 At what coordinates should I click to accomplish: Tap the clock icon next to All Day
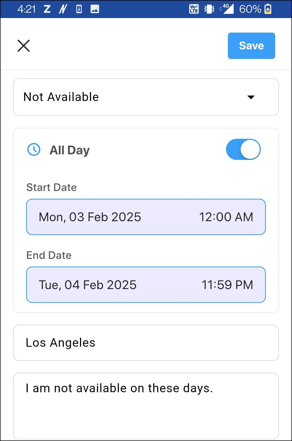point(34,150)
